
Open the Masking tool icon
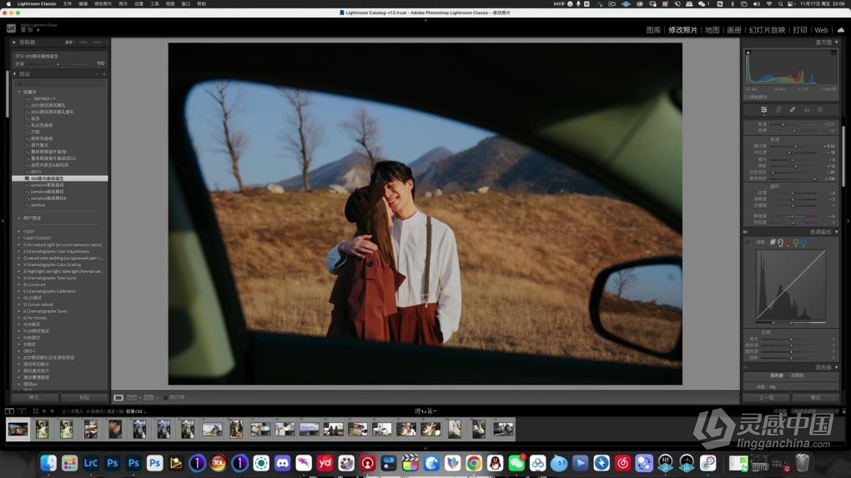(820, 109)
